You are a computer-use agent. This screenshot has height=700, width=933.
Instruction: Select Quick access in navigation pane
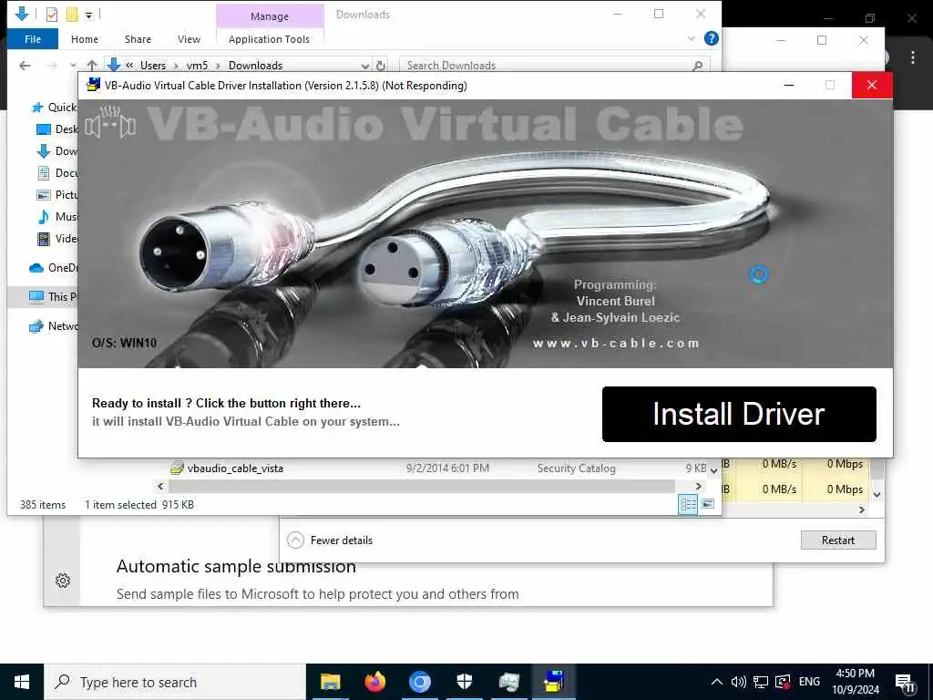(54, 108)
